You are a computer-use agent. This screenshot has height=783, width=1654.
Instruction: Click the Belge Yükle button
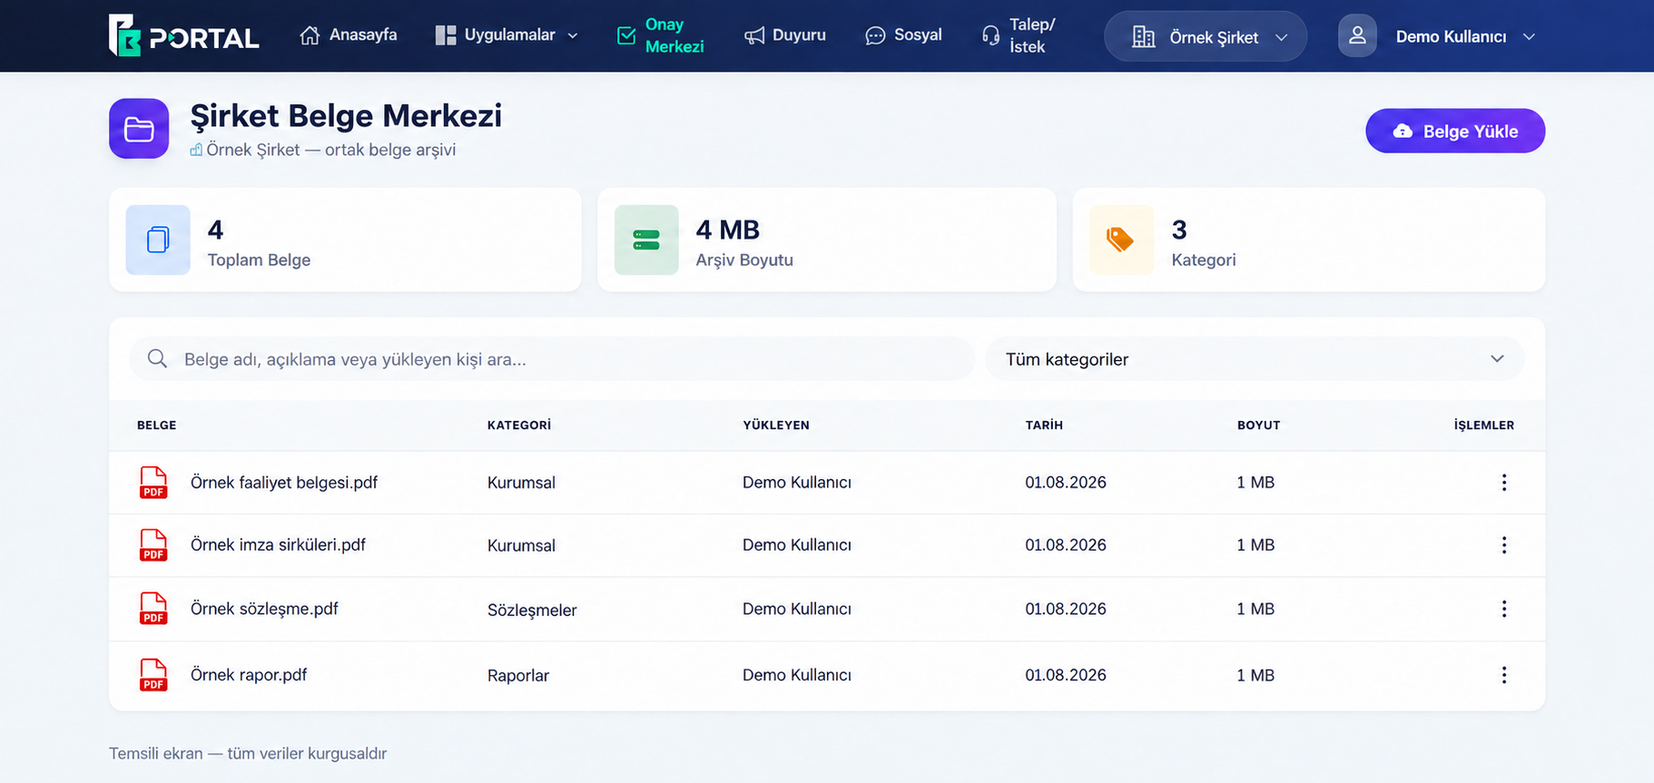tap(1455, 131)
